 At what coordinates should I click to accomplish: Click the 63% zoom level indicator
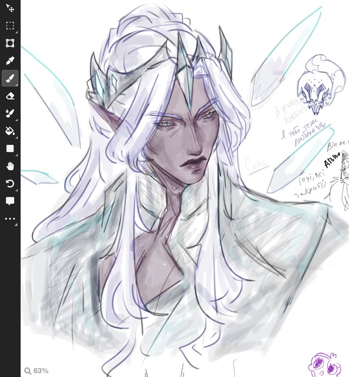pos(37,370)
